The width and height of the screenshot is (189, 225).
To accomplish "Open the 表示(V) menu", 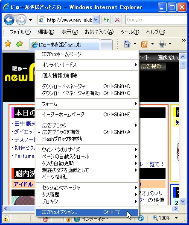I will click(70, 32).
